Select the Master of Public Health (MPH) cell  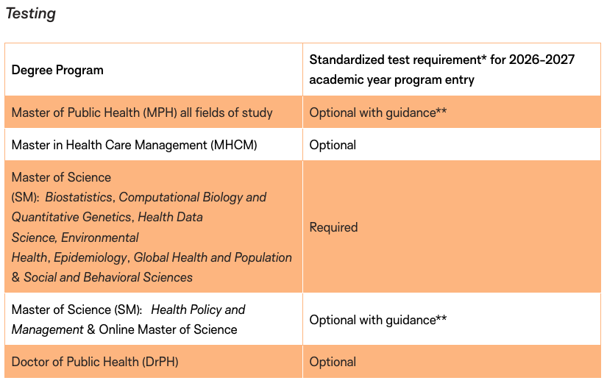142,112
